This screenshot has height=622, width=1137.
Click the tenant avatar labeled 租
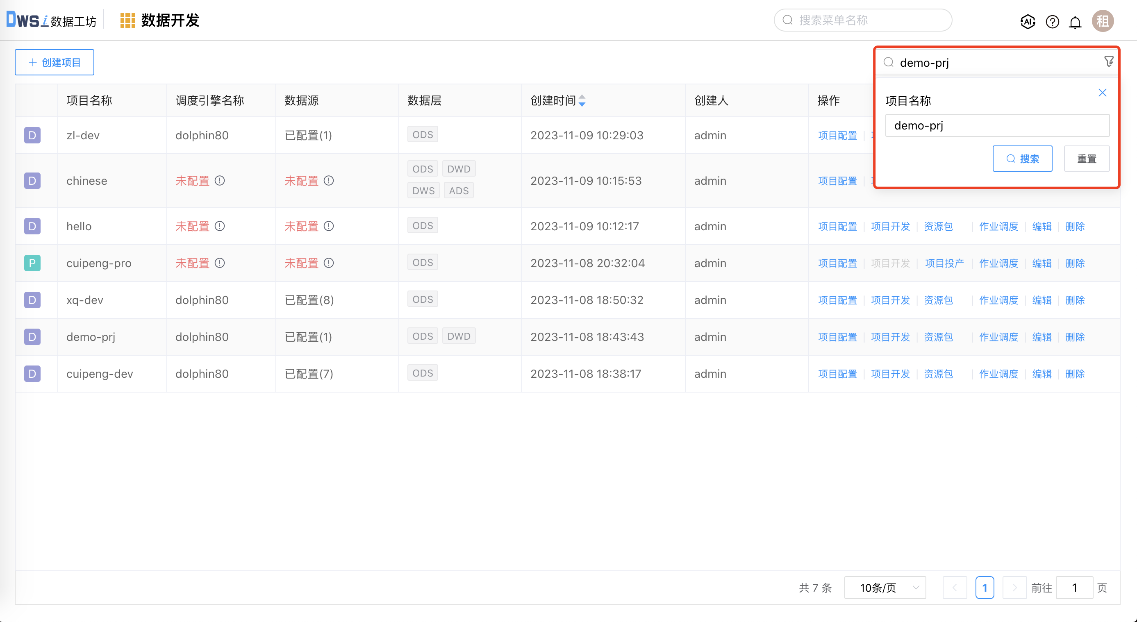[1103, 20]
